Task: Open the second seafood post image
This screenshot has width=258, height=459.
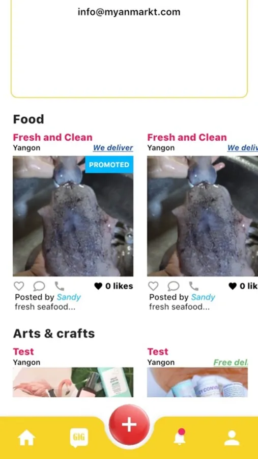Action: pos(203,216)
